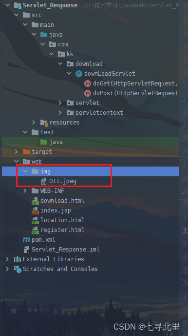Select the resources folder name

coord(64,123)
